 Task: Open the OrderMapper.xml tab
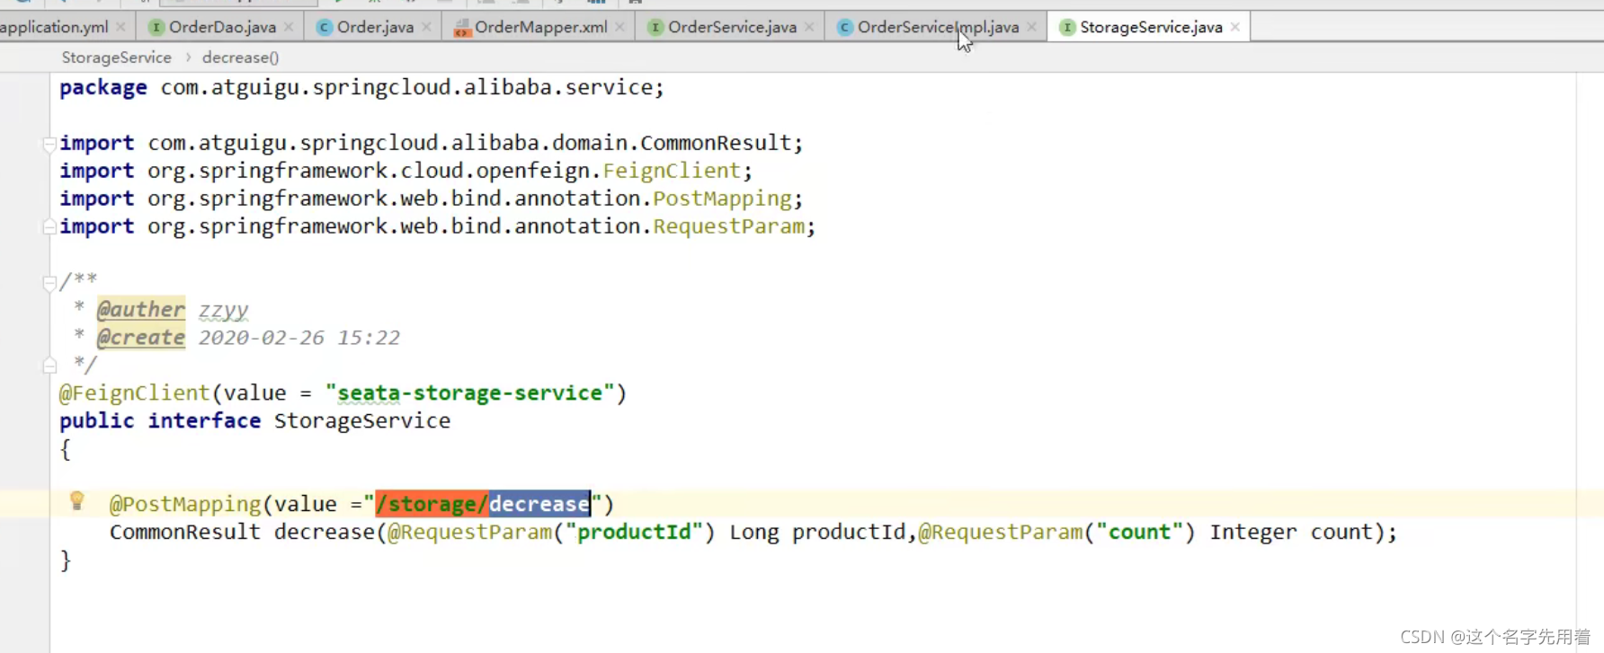click(540, 27)
